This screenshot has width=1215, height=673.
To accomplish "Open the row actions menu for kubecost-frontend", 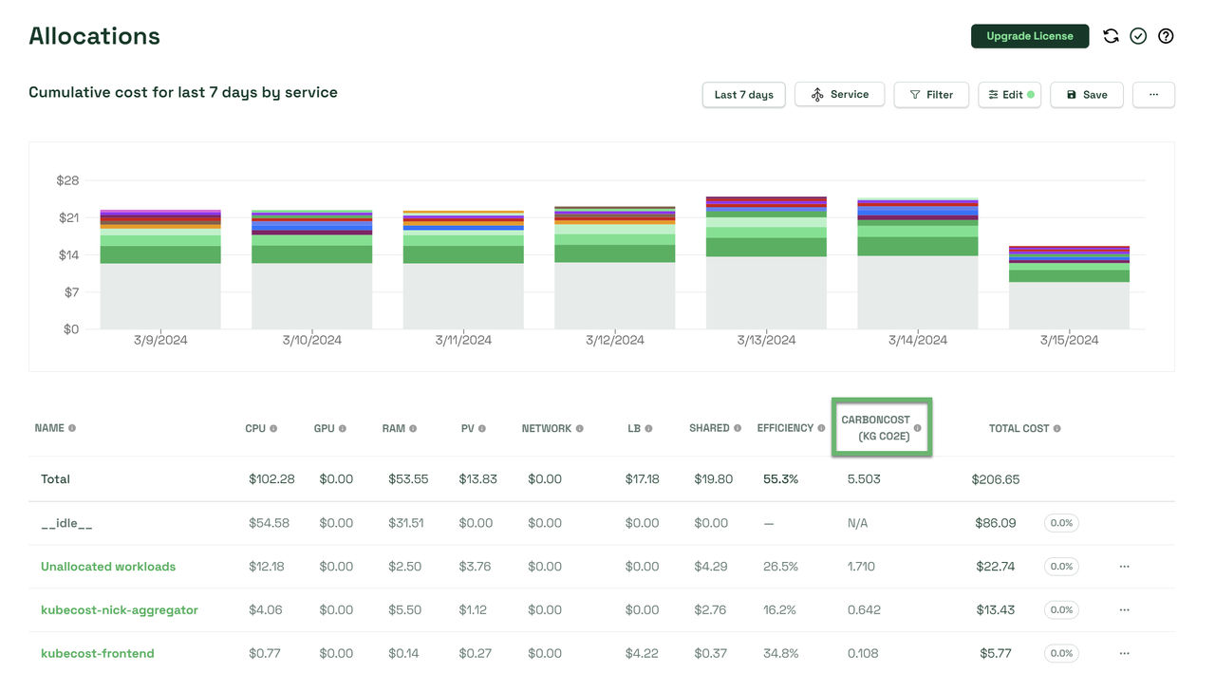I will (1124, 653).
